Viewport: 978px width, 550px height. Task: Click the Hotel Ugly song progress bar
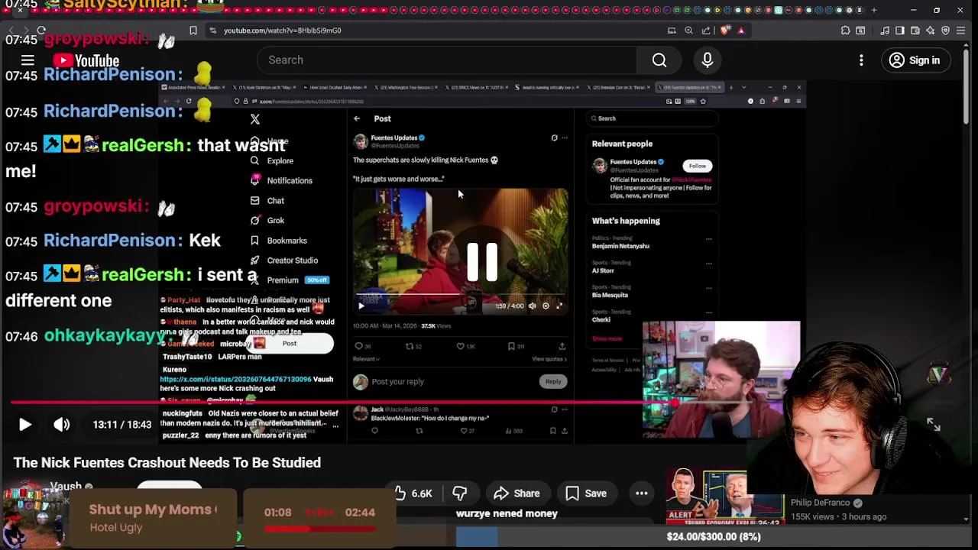tap(319, 528)
